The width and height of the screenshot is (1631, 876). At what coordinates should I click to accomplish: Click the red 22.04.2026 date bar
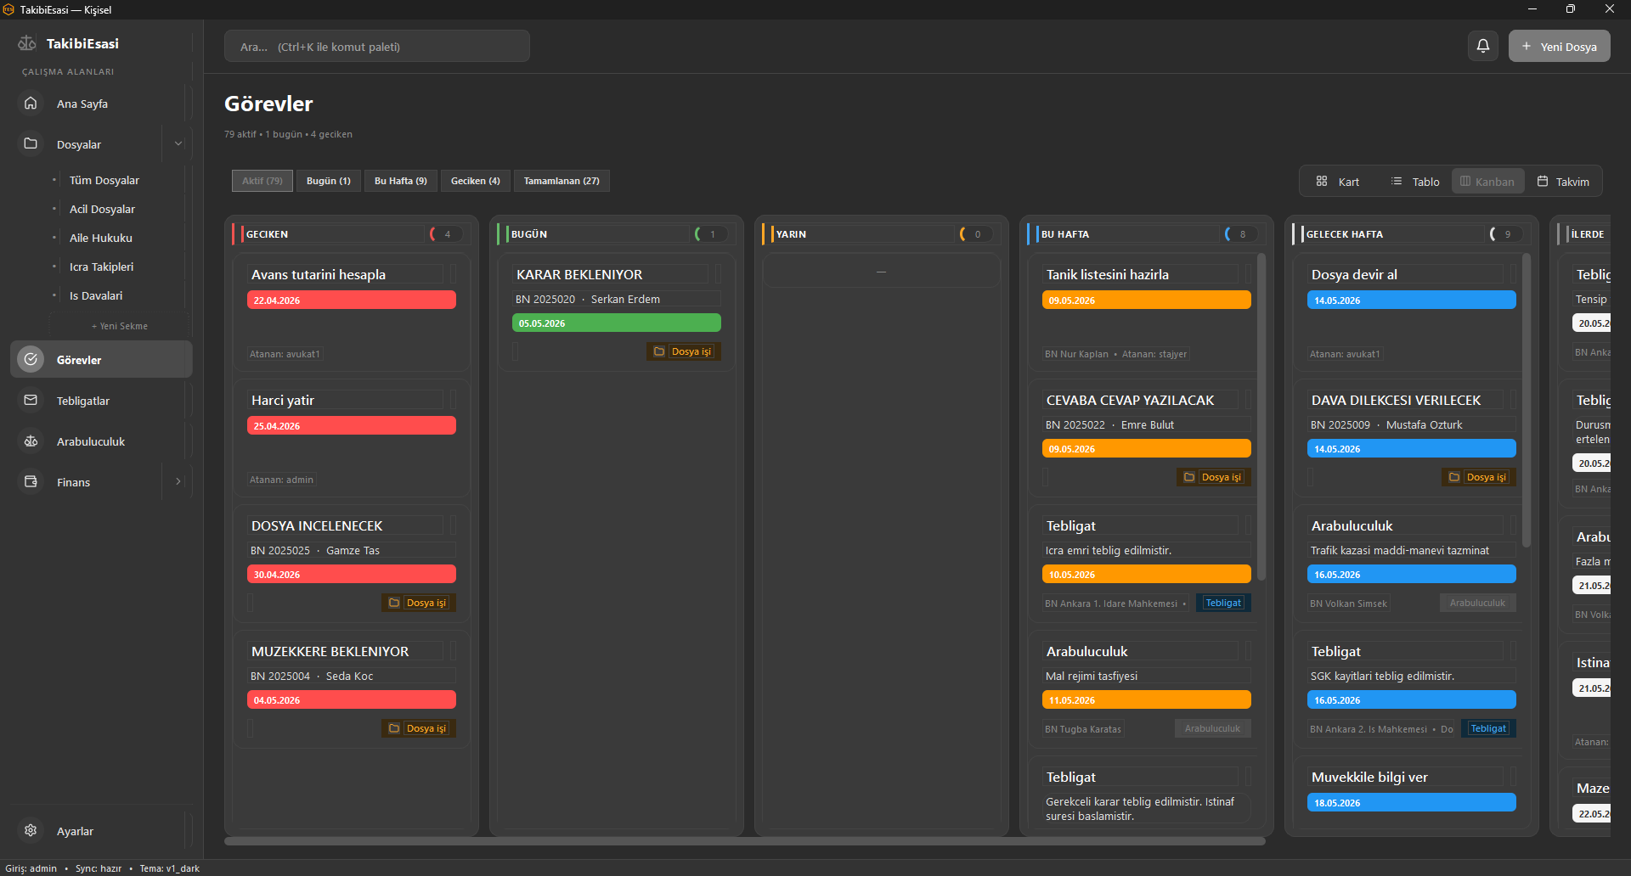pyautogui.click(x=352, y=300)
